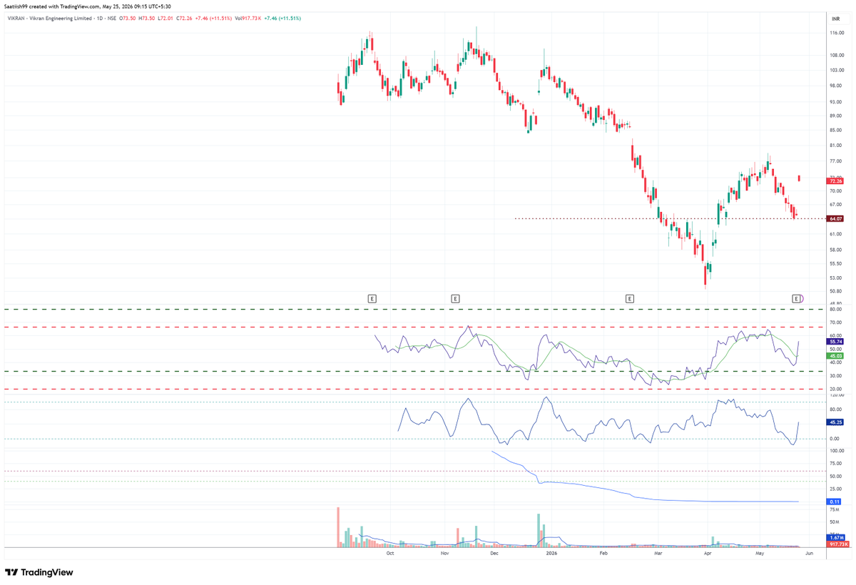This screenshot has width=856, height=585.
Task: Click the 103.00 price axis label
Action: click(x=836, y=71)
